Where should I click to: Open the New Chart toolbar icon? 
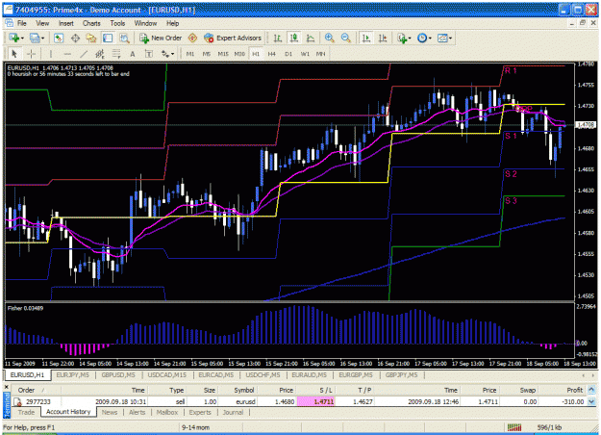[14, 38]
